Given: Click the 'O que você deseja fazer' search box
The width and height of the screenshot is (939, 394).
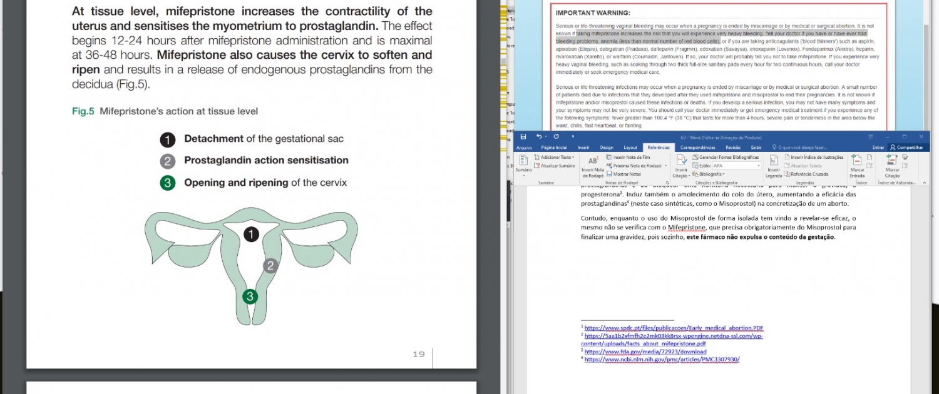Looking at the screenshot, I should (802, 148).
